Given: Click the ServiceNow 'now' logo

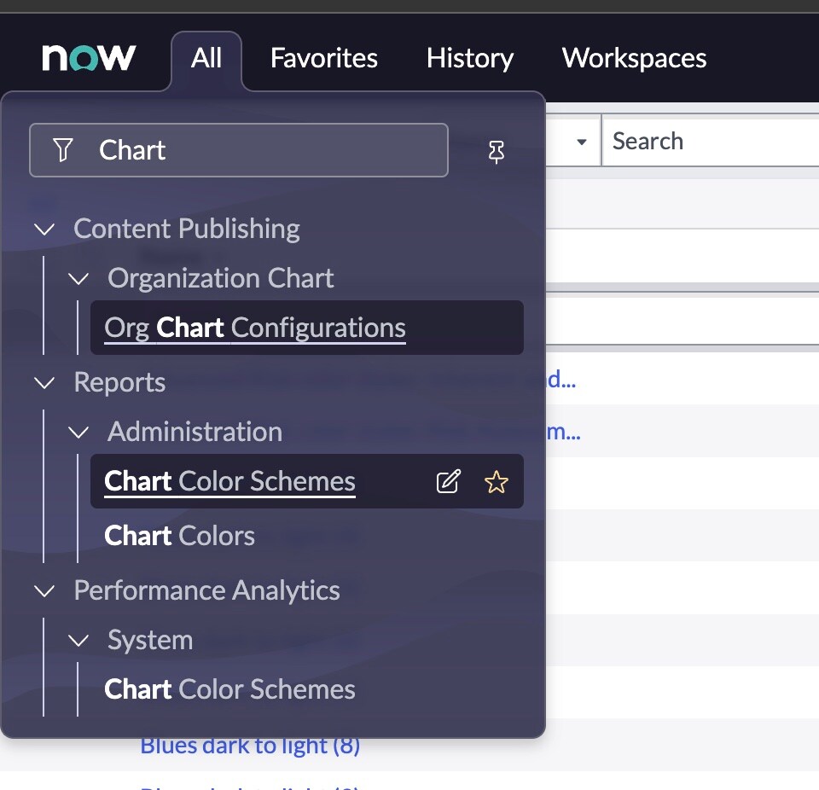Looking at the screenshot, I should pyautogui.click(x=89, y=57).
